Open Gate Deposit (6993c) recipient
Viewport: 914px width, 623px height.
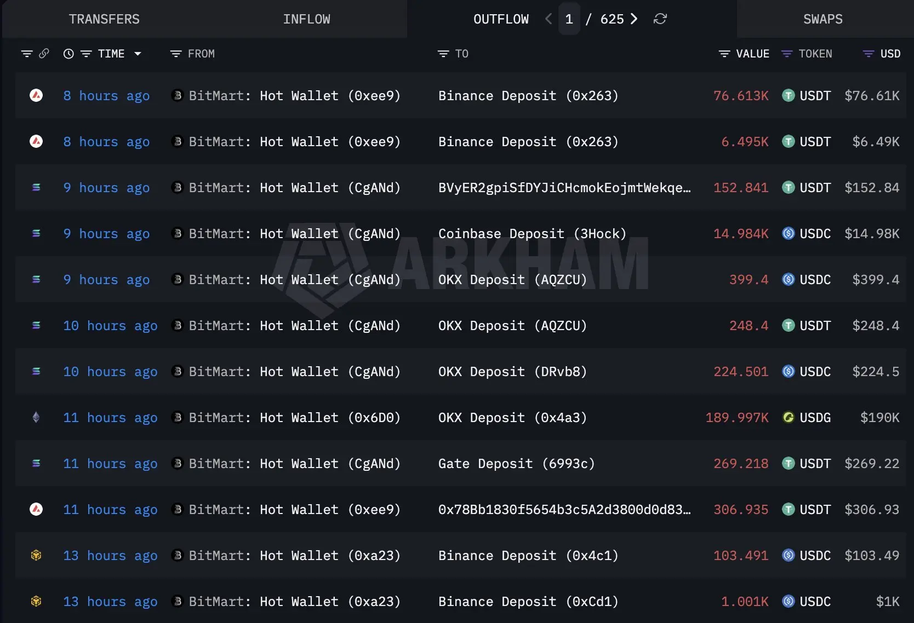516,463
